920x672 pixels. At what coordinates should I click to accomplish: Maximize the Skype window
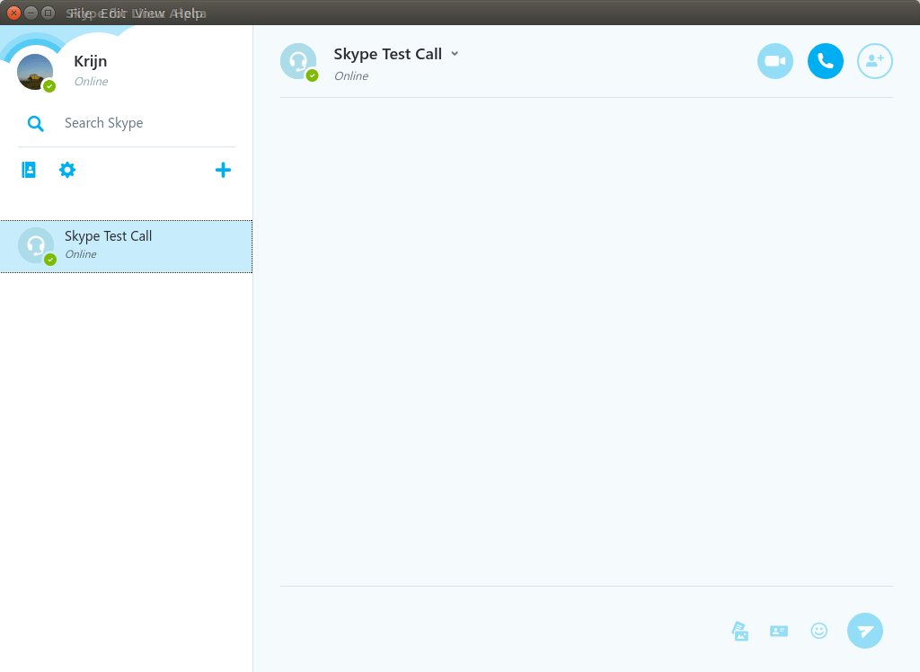[x=49, y=13]
